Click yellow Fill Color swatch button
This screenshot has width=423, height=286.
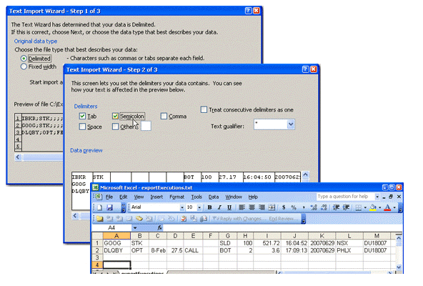pyautogui.click(x=374, y=207)
